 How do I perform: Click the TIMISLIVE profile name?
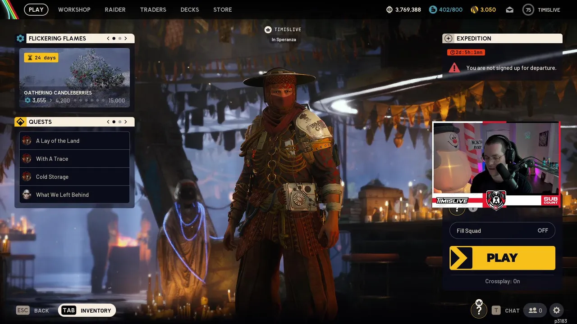pyautogui.click(x=549, y=9)
